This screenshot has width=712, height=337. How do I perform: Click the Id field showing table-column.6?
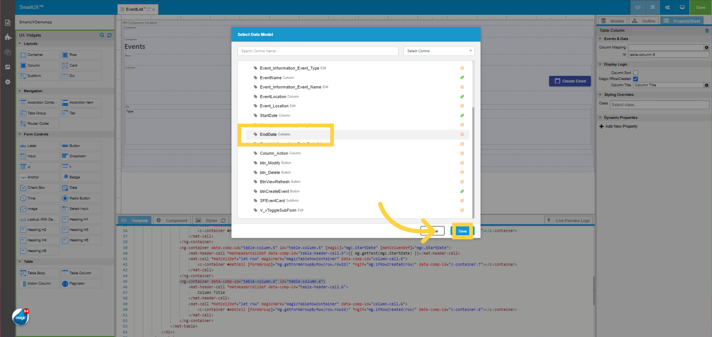[669, 55]
